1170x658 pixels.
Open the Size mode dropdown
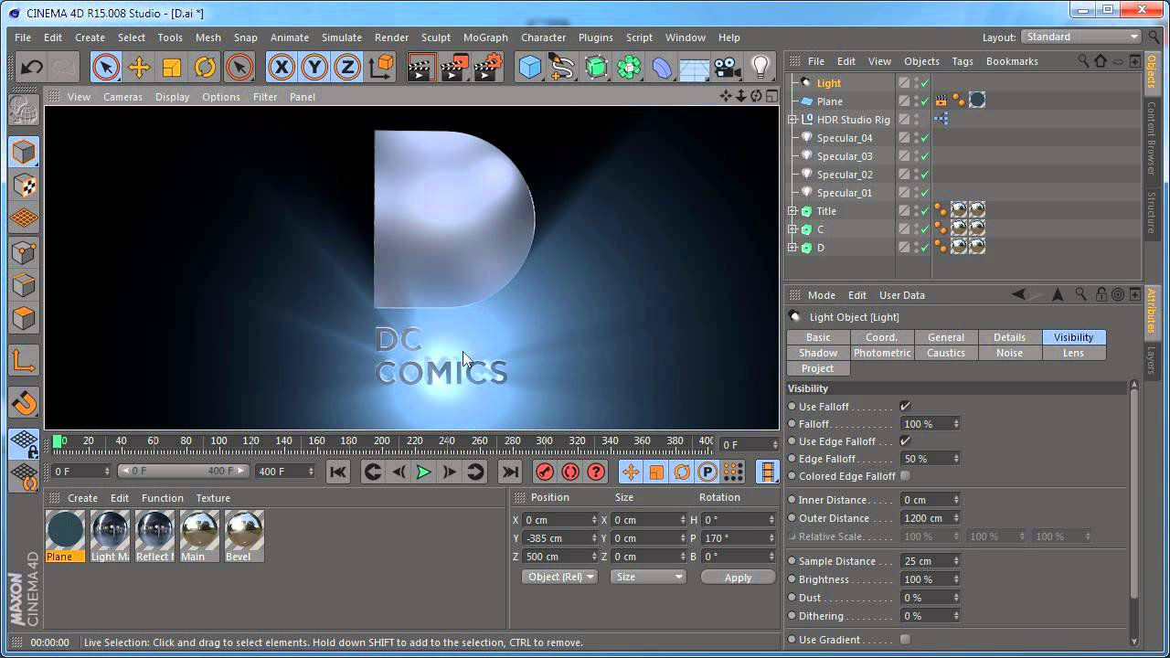point(648,577)
